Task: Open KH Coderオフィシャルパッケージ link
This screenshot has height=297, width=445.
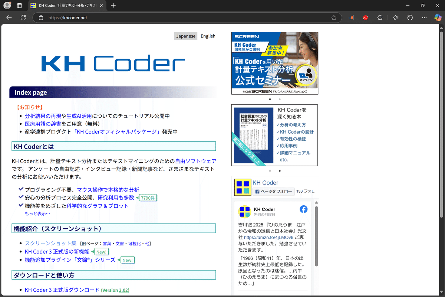Action: [118, 131]
